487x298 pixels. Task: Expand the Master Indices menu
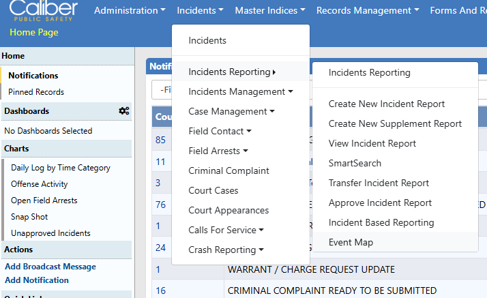click(269, 10)
